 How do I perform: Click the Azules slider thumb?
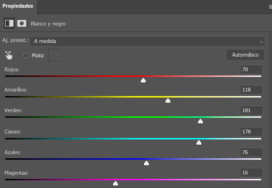(x=146, y=163)
